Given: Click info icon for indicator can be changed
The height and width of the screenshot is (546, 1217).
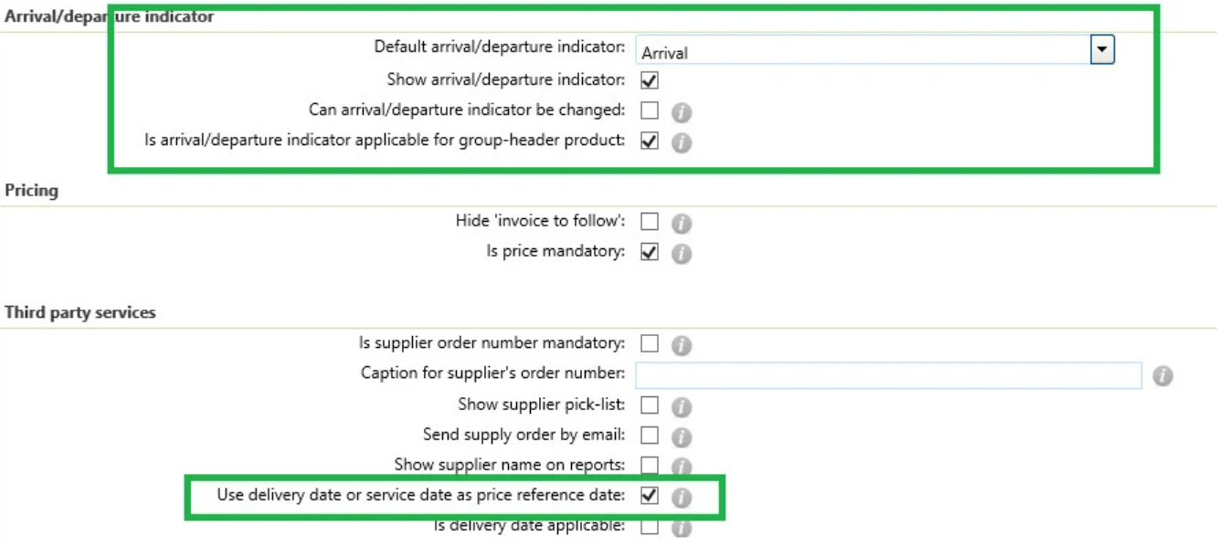Looking at the screenshot, I should tap(682, 112).
